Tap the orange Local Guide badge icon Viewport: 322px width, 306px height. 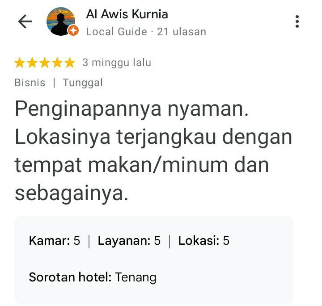point(73,30)
